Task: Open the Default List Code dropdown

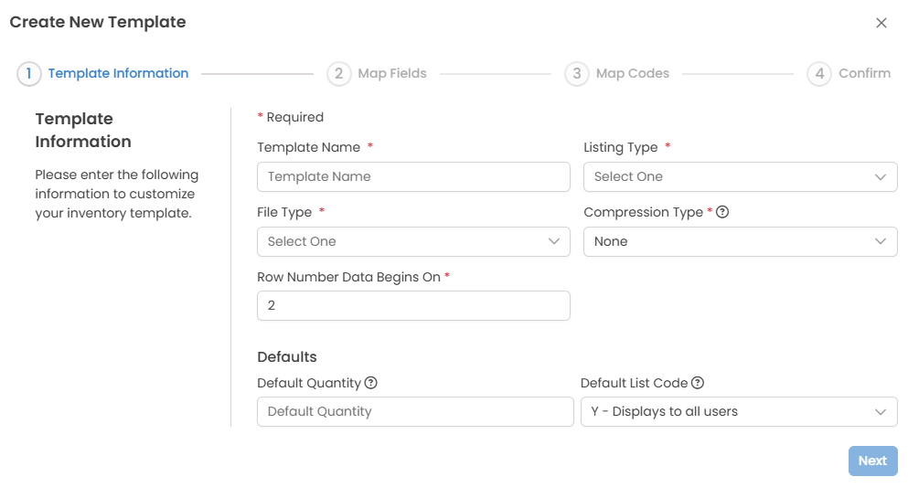Action: [x=739, y=411]
